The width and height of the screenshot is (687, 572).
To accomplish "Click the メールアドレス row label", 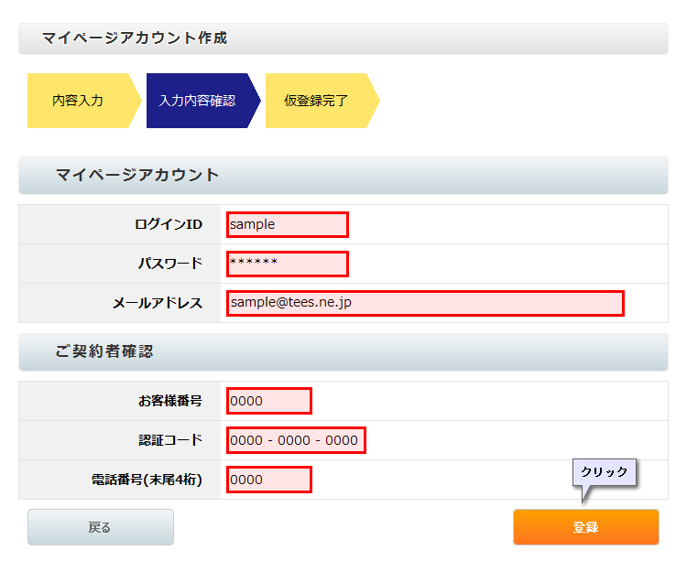I will 157,303.
